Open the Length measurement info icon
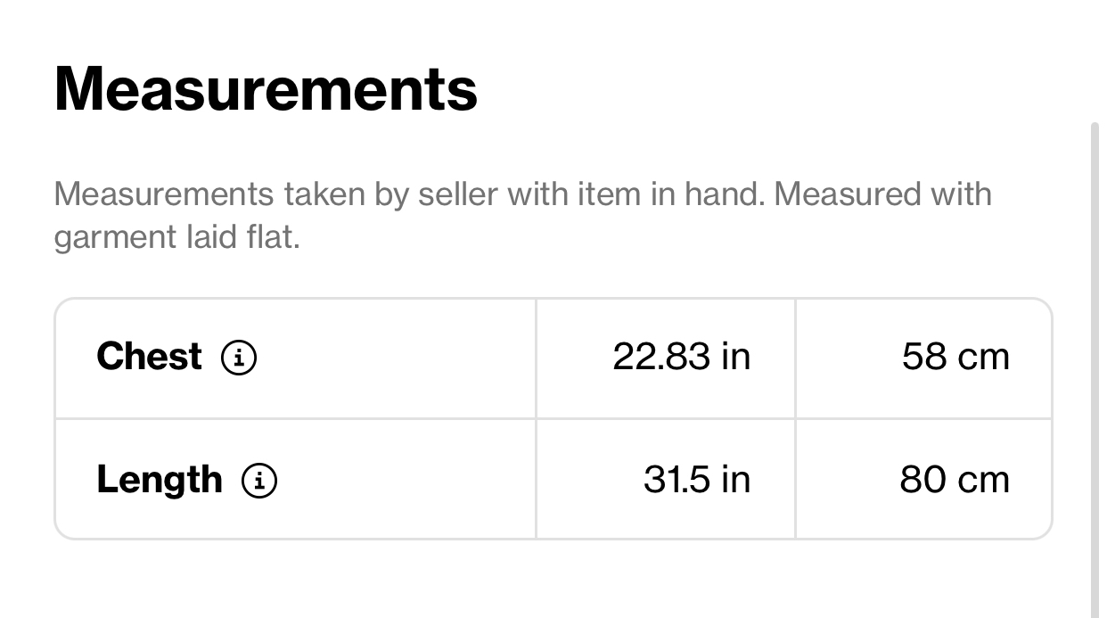This screenshot has height=618, width=1107. click(259, 481)
